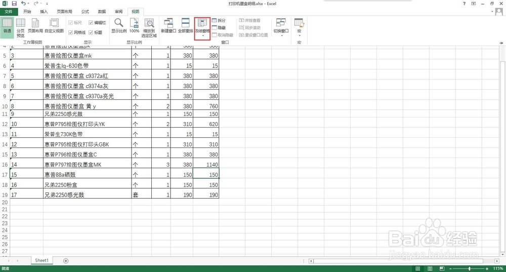The width and height of the screenshot is (506, 272).
Task: Click the Save icon in quick access toolbar
Action: [14, 4]
